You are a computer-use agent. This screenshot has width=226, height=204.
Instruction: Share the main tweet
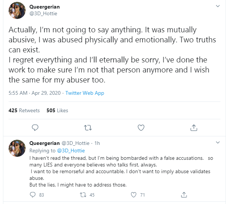[x=194, y=128]
